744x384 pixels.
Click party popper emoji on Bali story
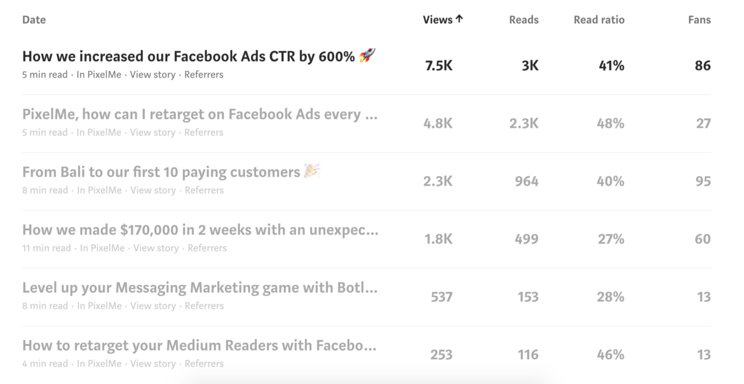click(x=312, y=171)
